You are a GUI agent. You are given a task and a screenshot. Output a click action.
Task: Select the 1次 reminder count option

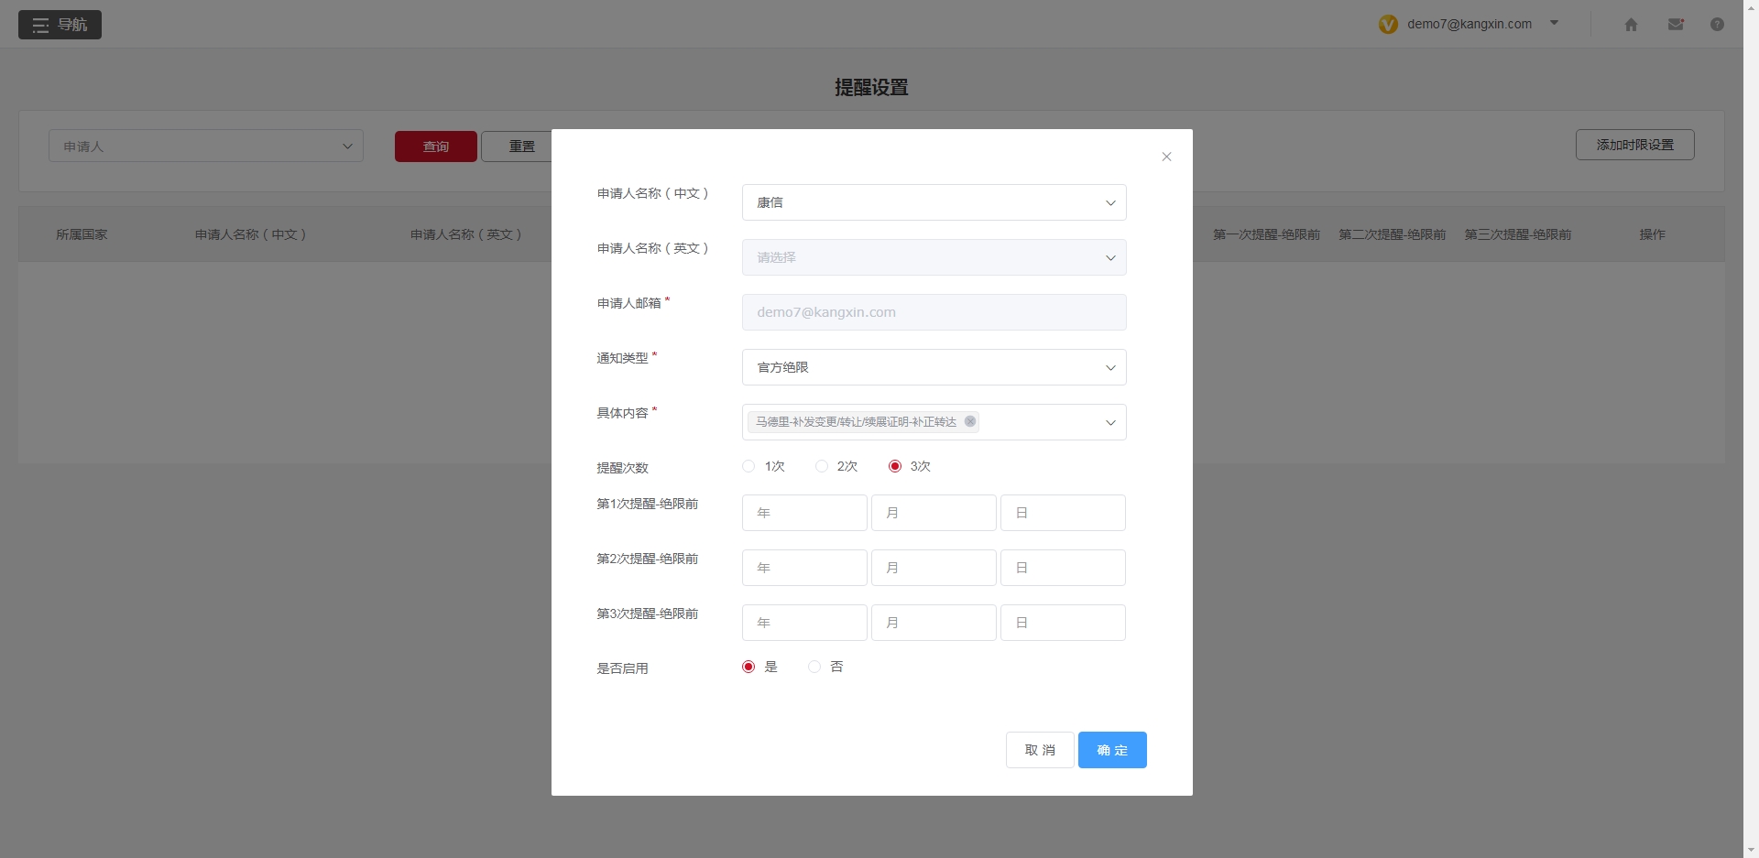pyautogui.click(x=748, y=466)
